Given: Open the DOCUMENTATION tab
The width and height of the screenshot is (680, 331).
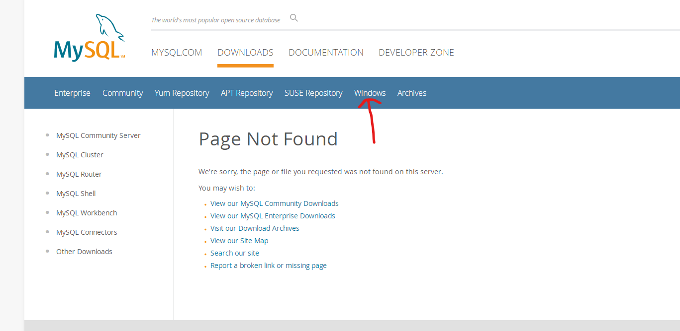Looking at the screenshot, I should coord(326,53).
